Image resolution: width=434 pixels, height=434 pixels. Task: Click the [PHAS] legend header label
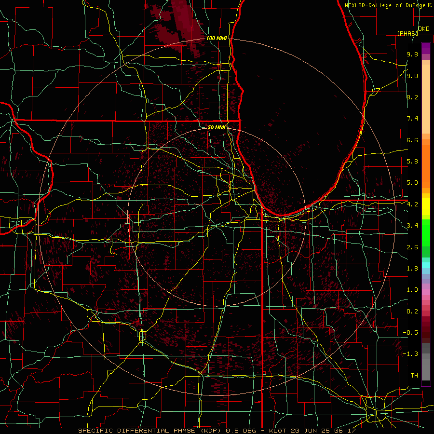coord(407,33)
